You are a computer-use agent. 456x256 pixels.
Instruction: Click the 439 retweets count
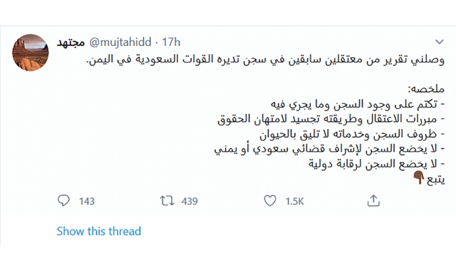coord(188,201)
